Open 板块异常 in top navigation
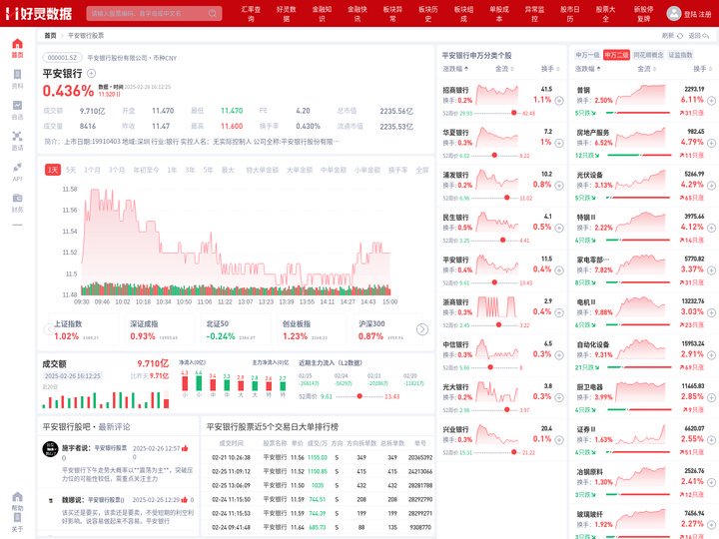Image resolution: width=719 pixels, height=539 pixels. tap(392, 14)
